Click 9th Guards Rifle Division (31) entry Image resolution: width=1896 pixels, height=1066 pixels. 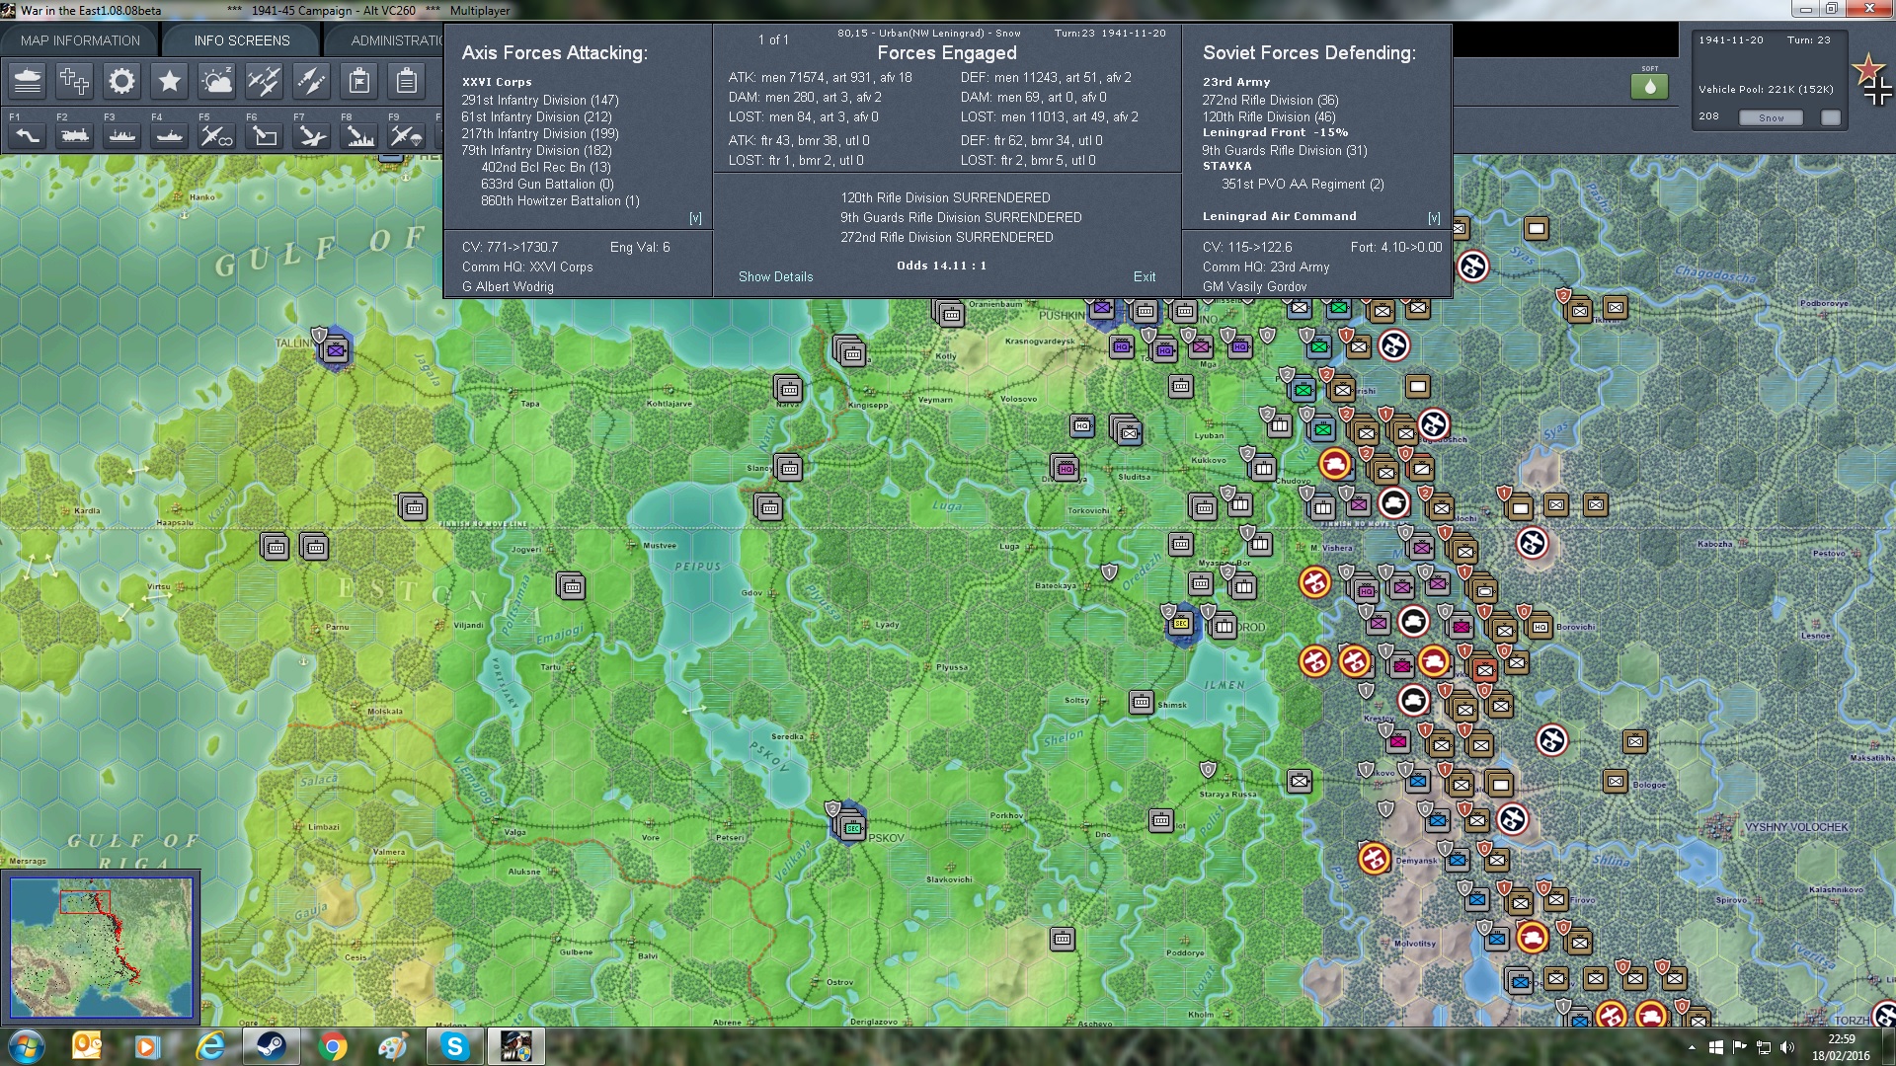[1285, 150]
